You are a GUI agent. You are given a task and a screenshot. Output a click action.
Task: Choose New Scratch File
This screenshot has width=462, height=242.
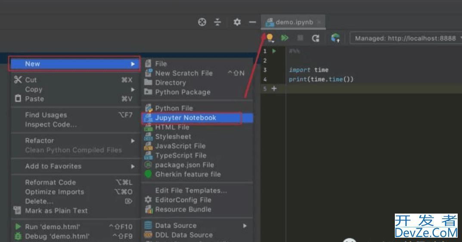pos(197,73)
